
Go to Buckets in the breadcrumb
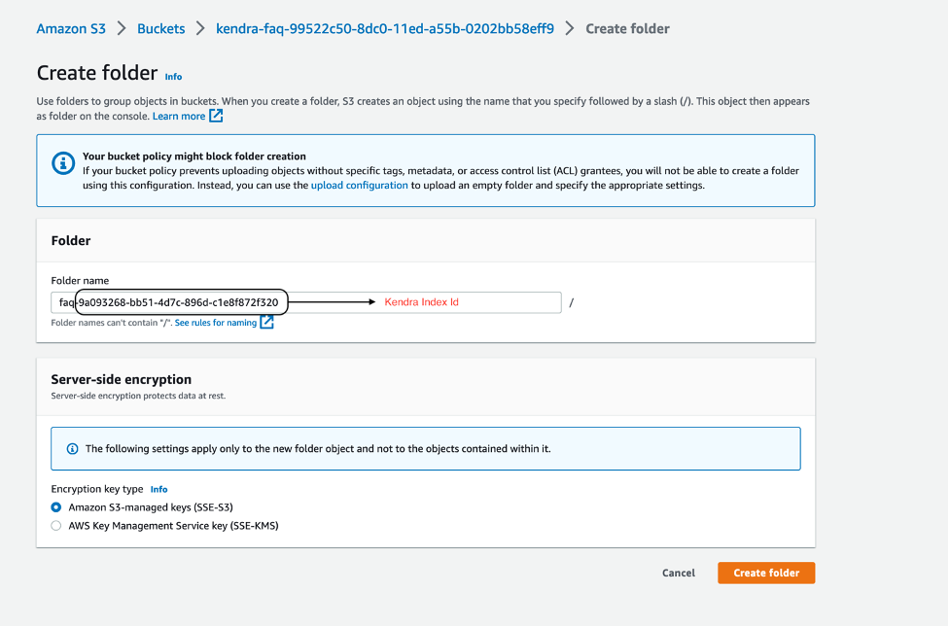click(x=160, y=28)
